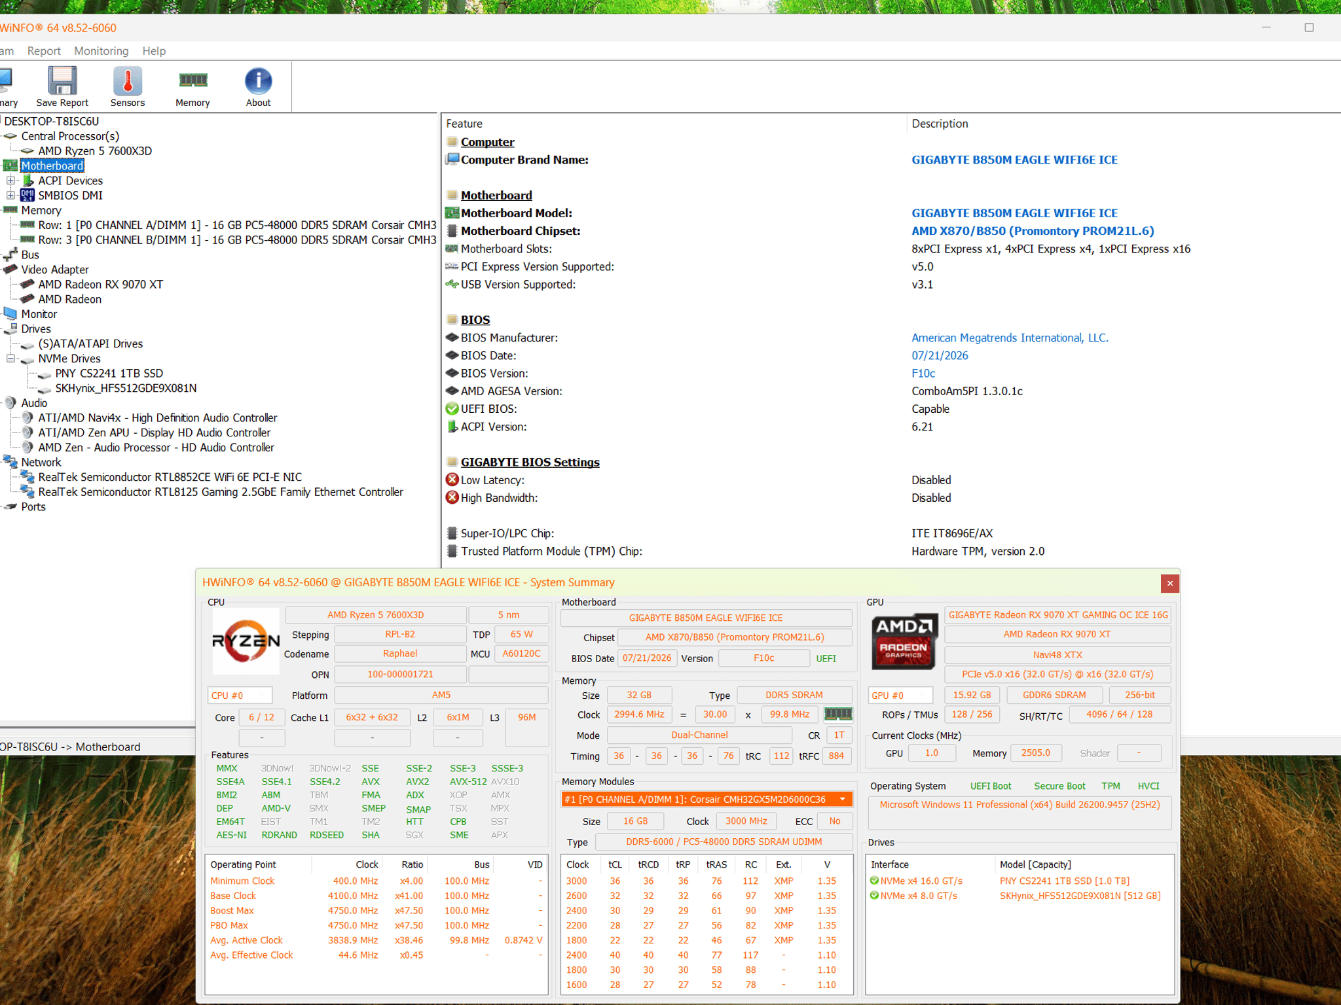Click the Monitor icon in tree

pyautogui.click(x=10, y=313)
